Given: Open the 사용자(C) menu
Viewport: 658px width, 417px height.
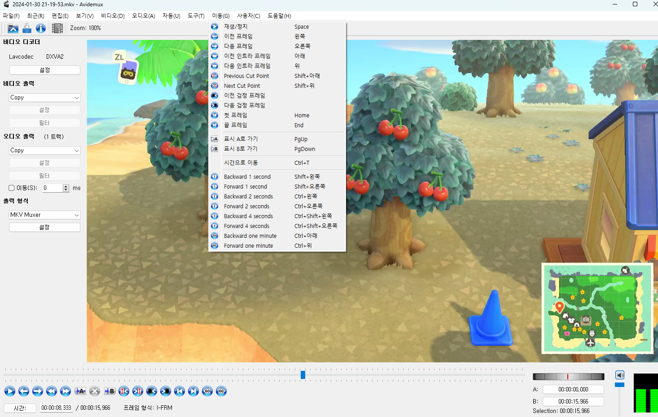Looking at the screenshot, I should pyautogui.click(x=249, y=16).
